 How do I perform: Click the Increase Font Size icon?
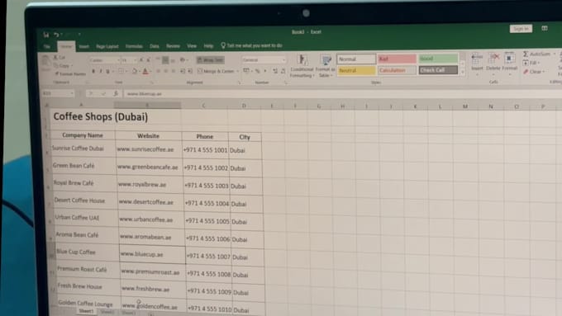click(x=141, y=60)
